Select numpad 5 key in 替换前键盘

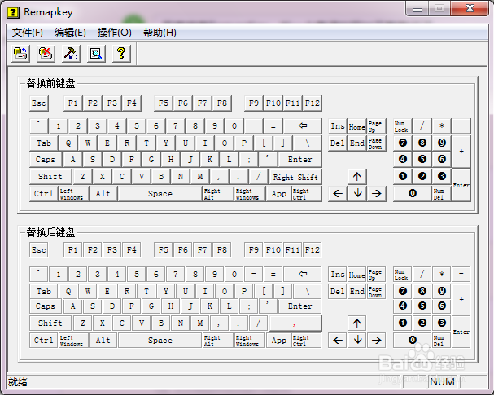point(422,160)
